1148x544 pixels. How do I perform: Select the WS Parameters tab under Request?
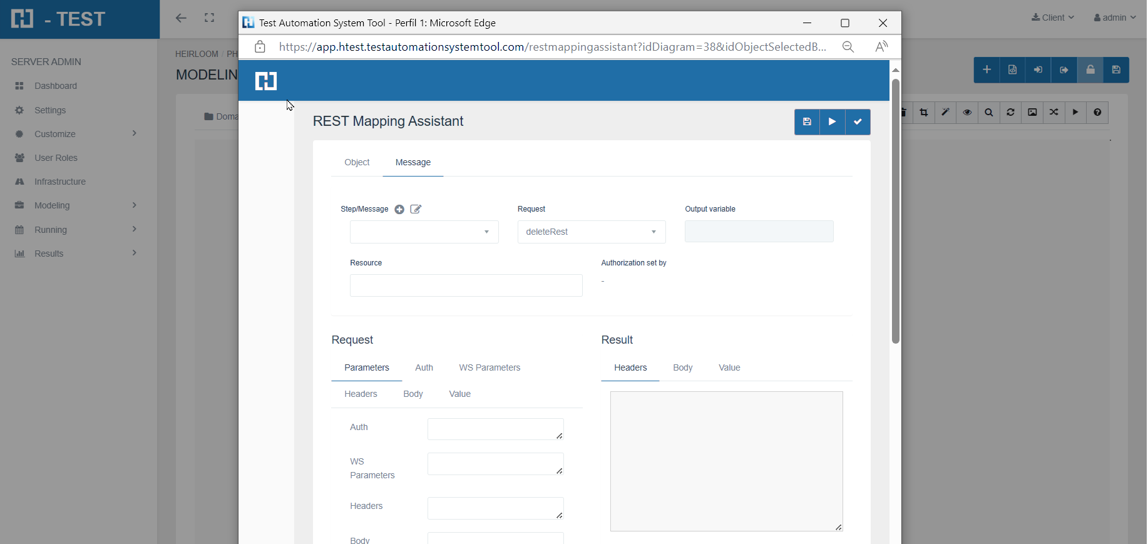point(489,368)
